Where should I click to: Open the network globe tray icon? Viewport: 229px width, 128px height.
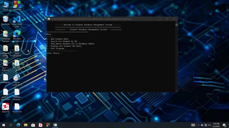206,125
